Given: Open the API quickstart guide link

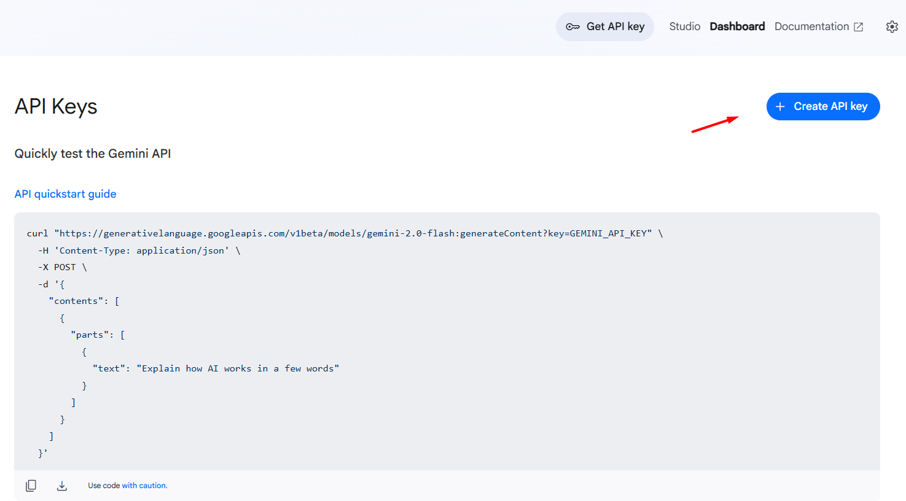Looking at the screenshot, I should click(x=66, y=194).
